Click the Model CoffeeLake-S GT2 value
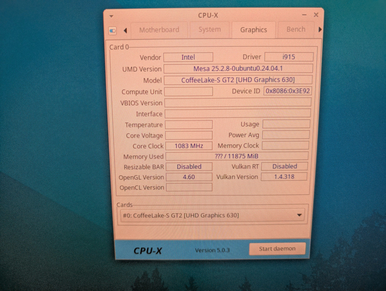 [x=238, y=80]
